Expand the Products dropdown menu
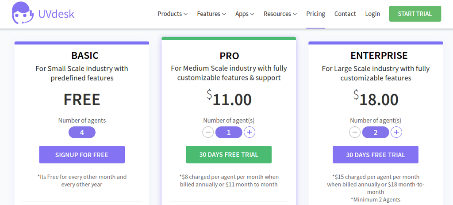Viewport: 453px width, 205px height. 173,14
